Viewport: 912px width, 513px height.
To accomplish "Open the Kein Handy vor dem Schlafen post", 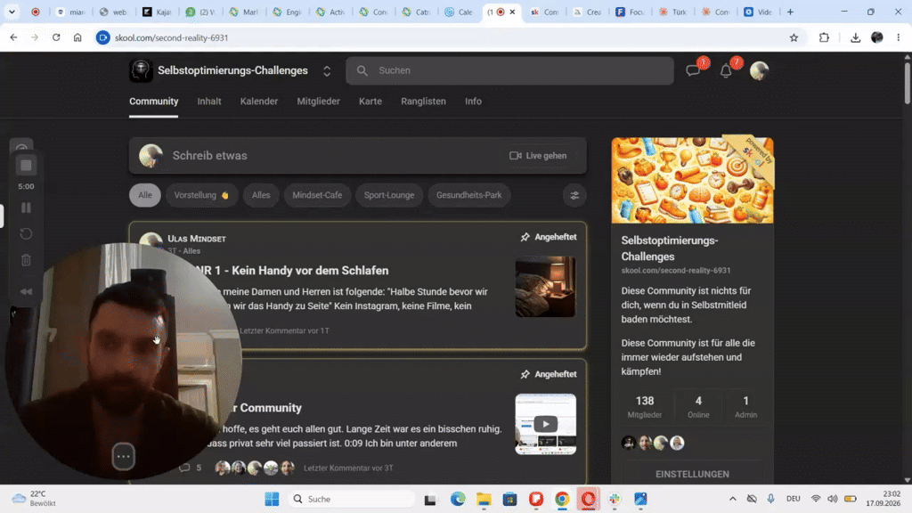I will pos(292,271).
